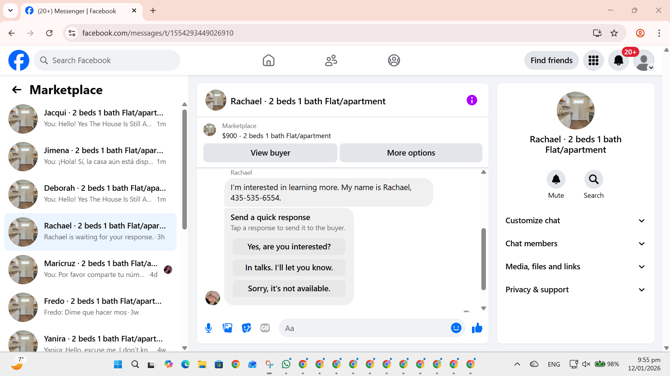Screen dimensions: 670x376
Task: Send a thumbs-up like
Action: click(x=477, y=328)
